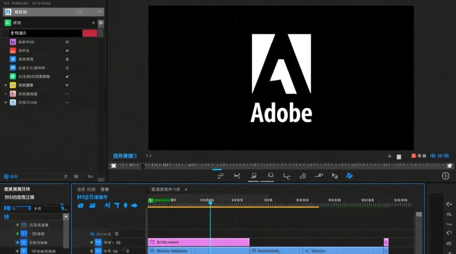
Task: Toggle the mark on the red icon's row
Action: click(x=67, y=51)
